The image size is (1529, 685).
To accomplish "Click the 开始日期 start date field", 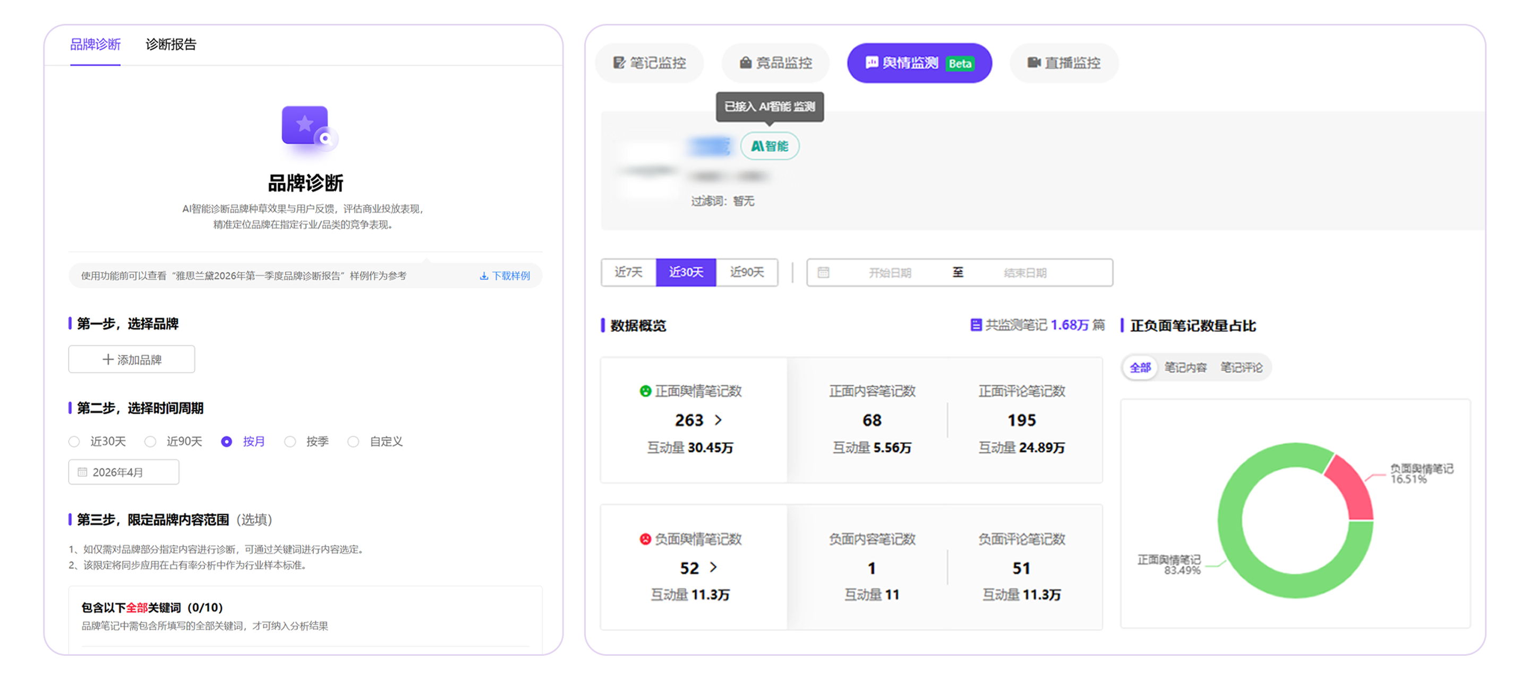I will 889,273.
